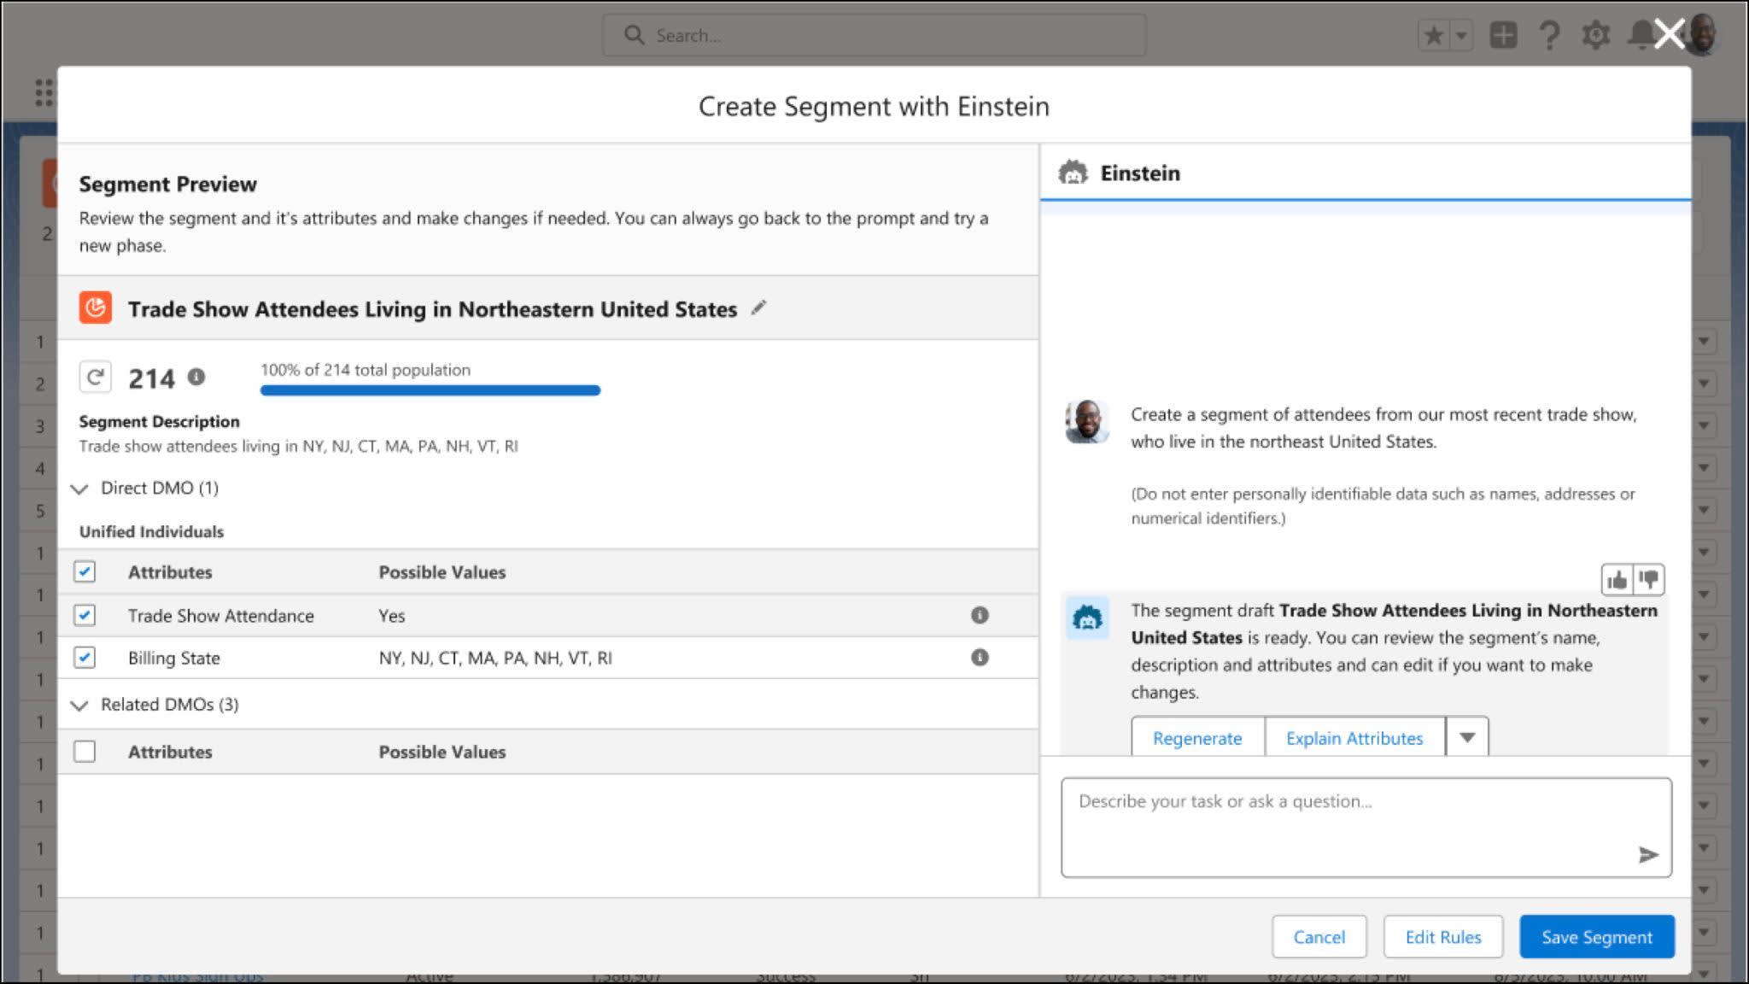1749x984 pixels.
Task: Click the Regenerate button
Action: click(1197, 737)
